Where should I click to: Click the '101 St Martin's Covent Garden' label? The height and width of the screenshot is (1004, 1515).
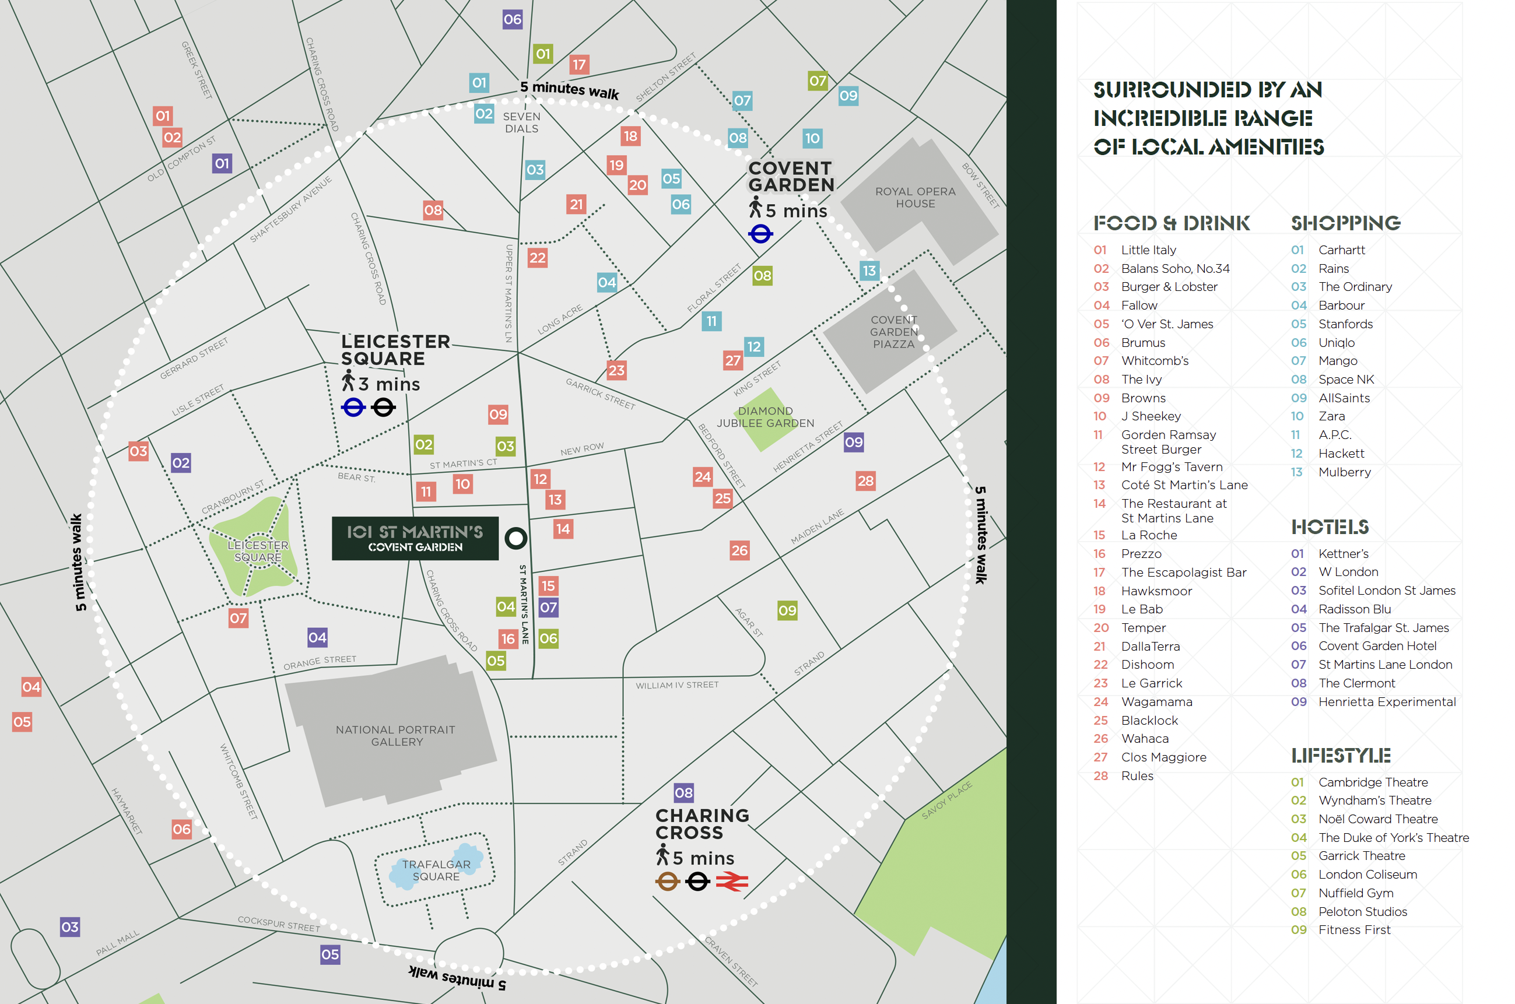[415, 539]
